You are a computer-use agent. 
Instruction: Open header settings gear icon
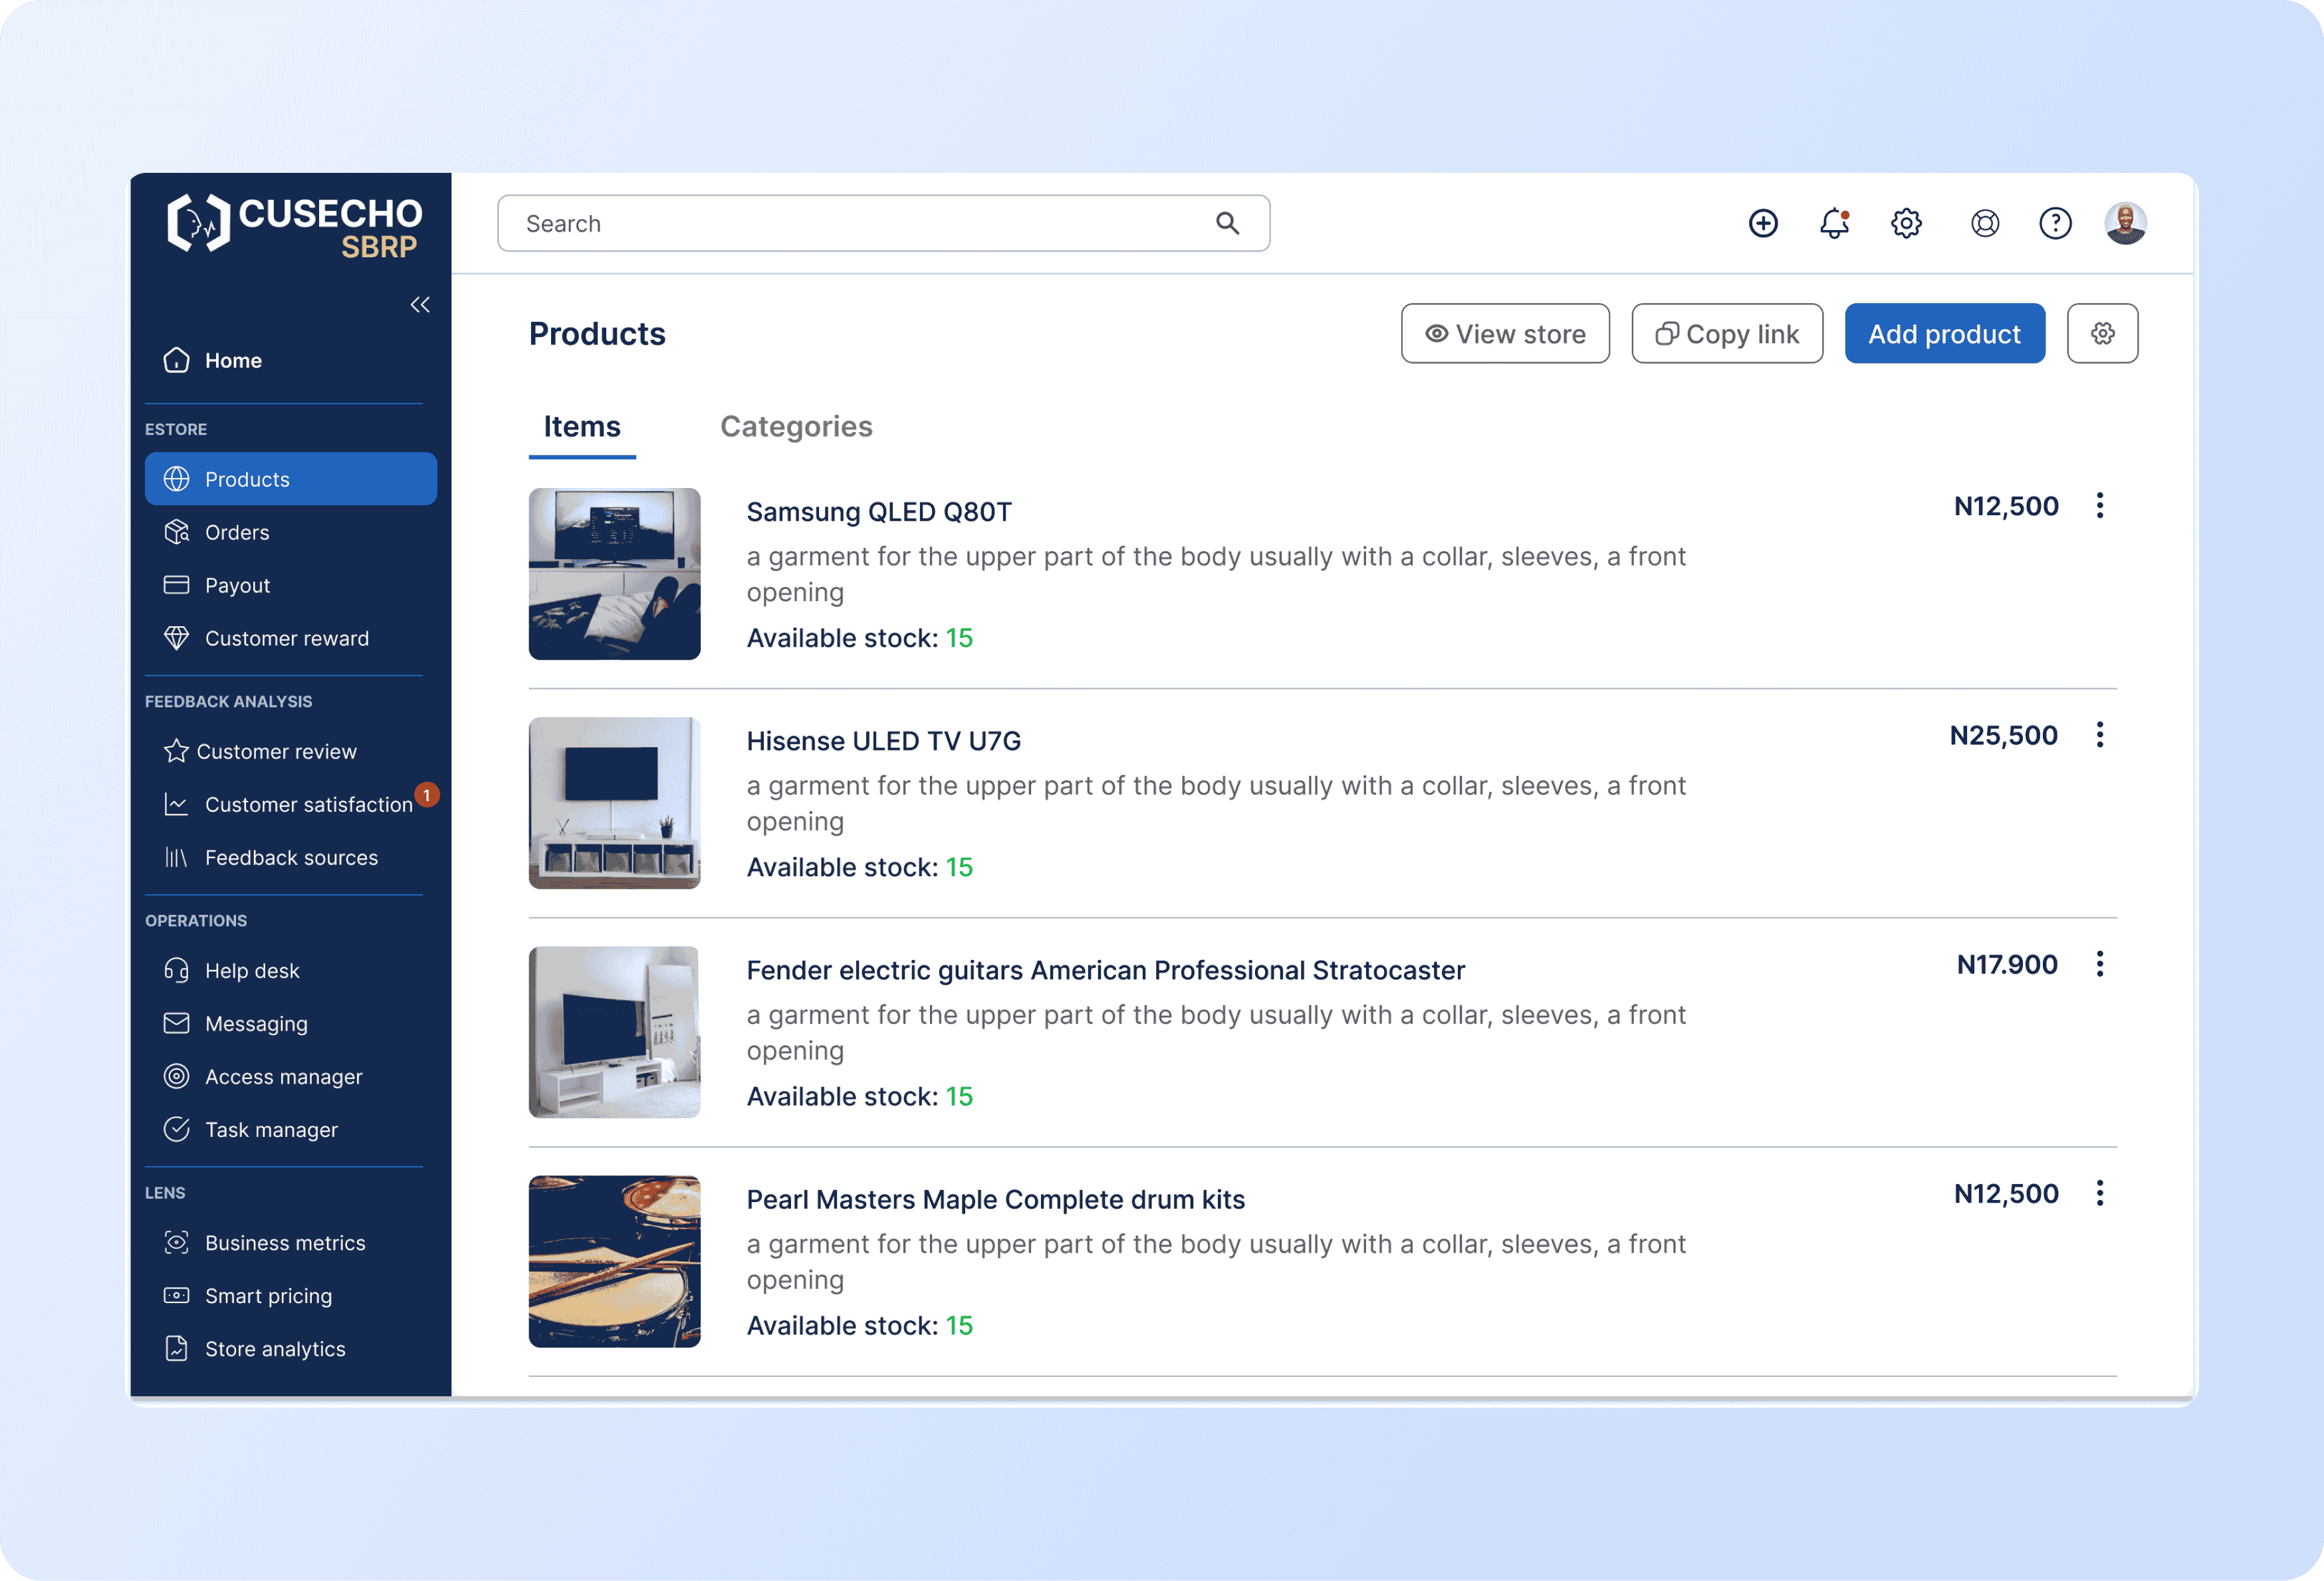click(1906, 223)
